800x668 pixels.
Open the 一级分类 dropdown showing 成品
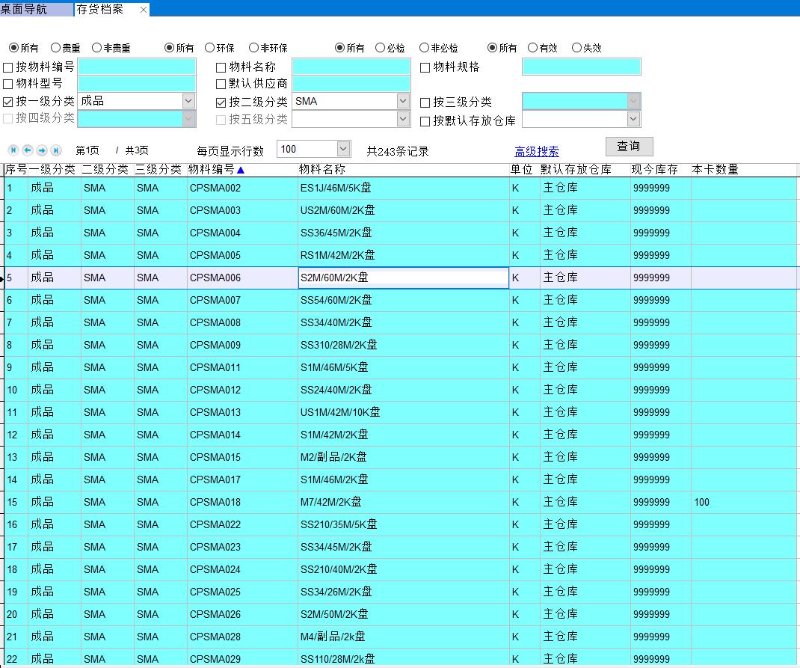click(x=188, y=101)
